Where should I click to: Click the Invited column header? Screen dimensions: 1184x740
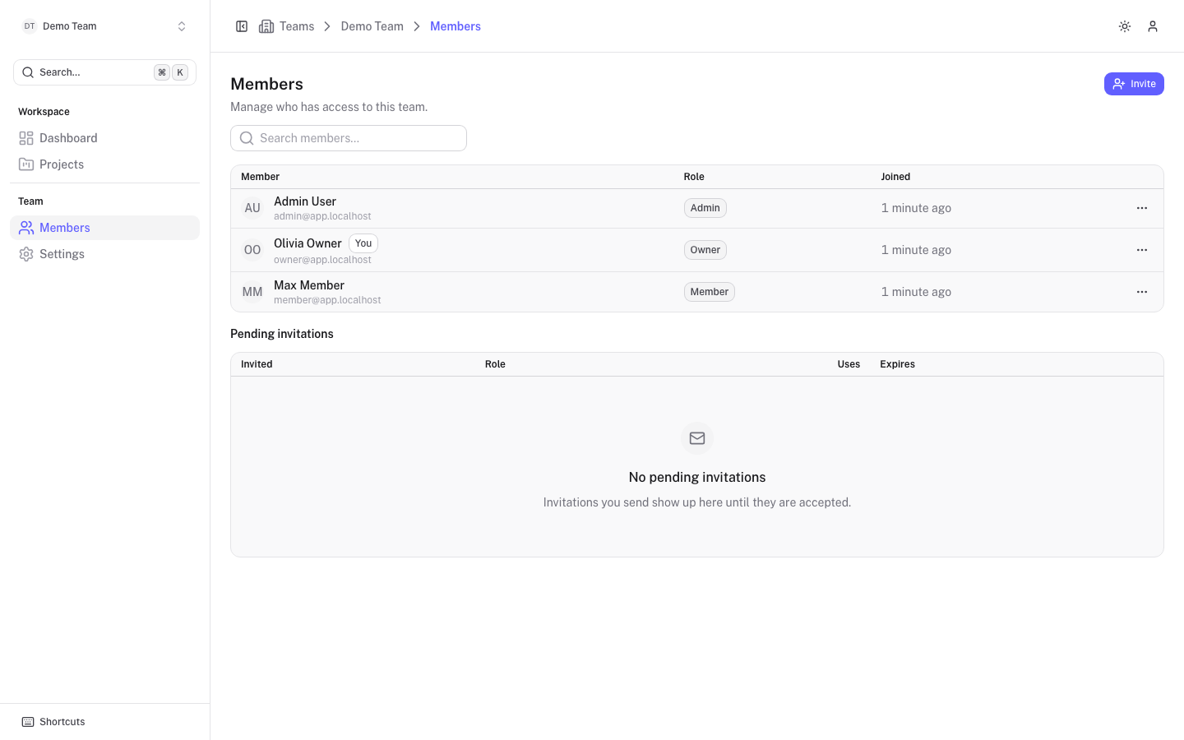pyautogui.click(x=257, y=364)
